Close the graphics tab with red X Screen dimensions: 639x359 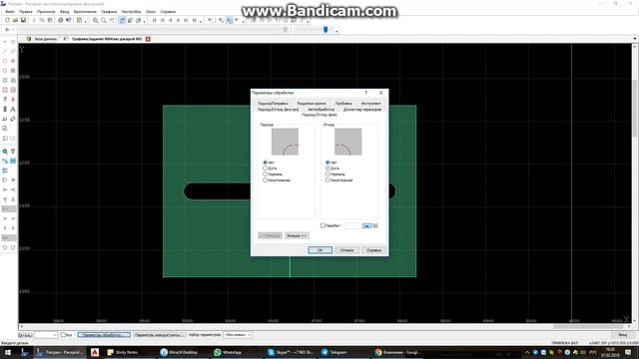click(148, 39)
